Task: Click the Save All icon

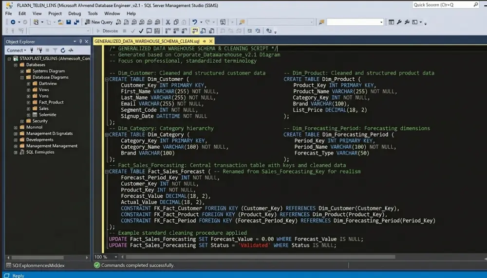Action: pyautogui.click(x=76, y=22)
